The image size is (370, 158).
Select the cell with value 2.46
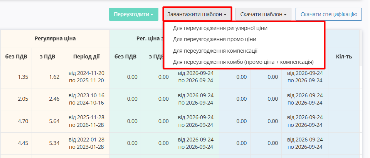(47, 99)
